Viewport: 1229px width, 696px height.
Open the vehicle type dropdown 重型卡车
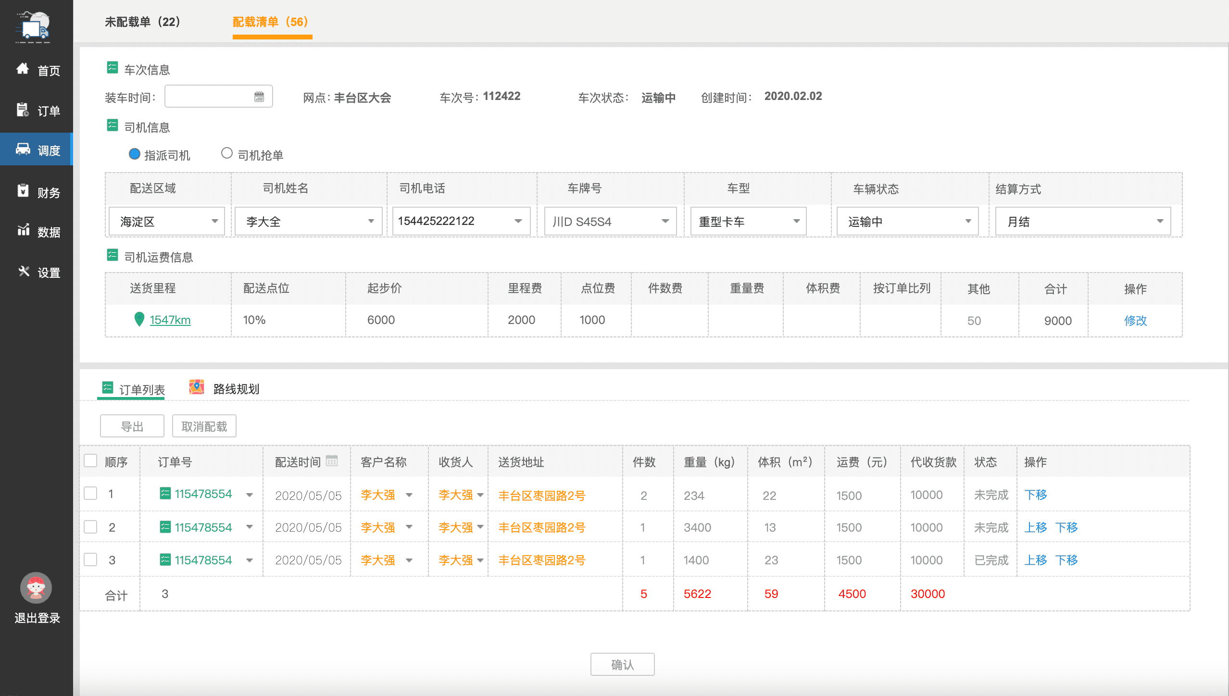tap(748, 221)
